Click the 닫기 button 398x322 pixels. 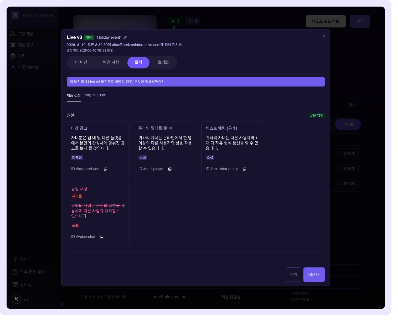click(x=293, y=274)
